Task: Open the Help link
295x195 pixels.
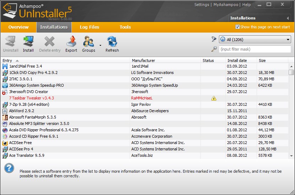Action: pos(246,5)
